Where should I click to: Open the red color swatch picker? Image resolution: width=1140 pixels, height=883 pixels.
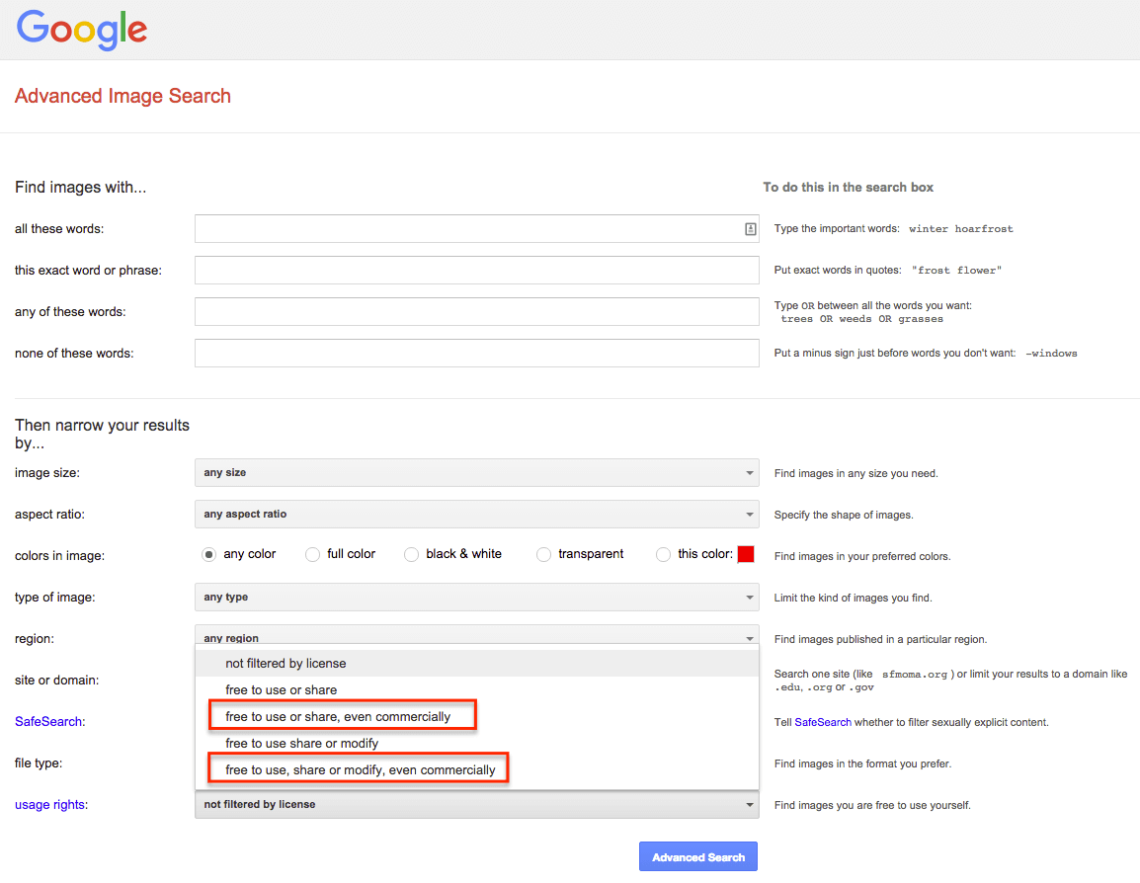tap(746, 554)
